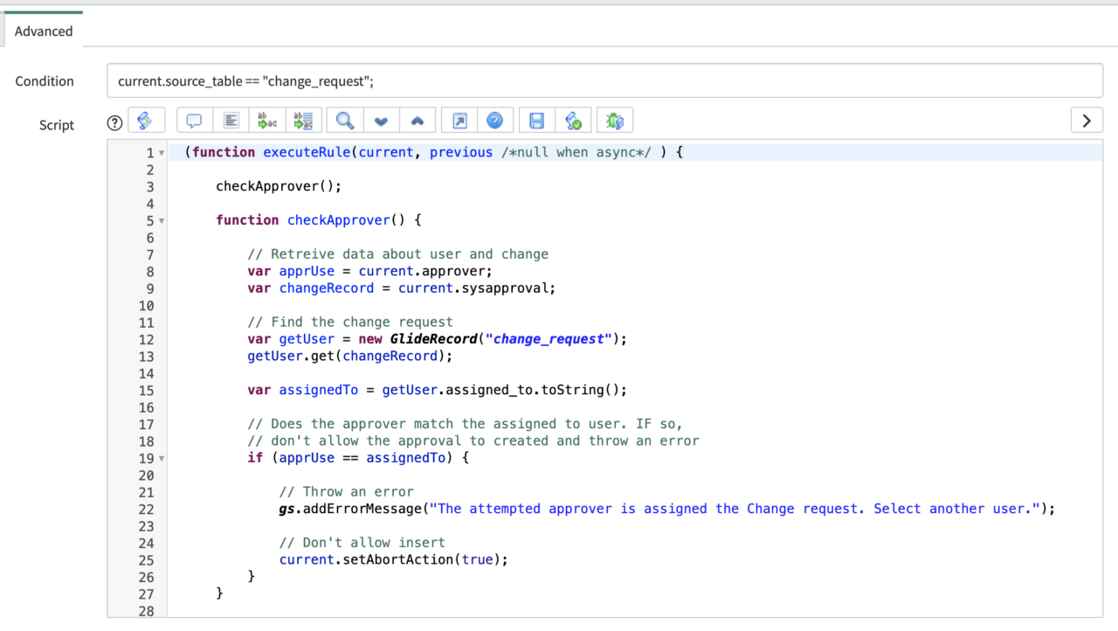The height and width of the screenshot is (631, 1118).
Task: Open editor help with blue question icon
Action: pyautogui.click(x=494, y=121)
